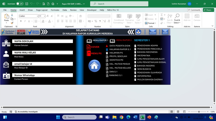Click the blue Home button icon
This screenshot has height=121, width=216.
click(x=94, y=66)
